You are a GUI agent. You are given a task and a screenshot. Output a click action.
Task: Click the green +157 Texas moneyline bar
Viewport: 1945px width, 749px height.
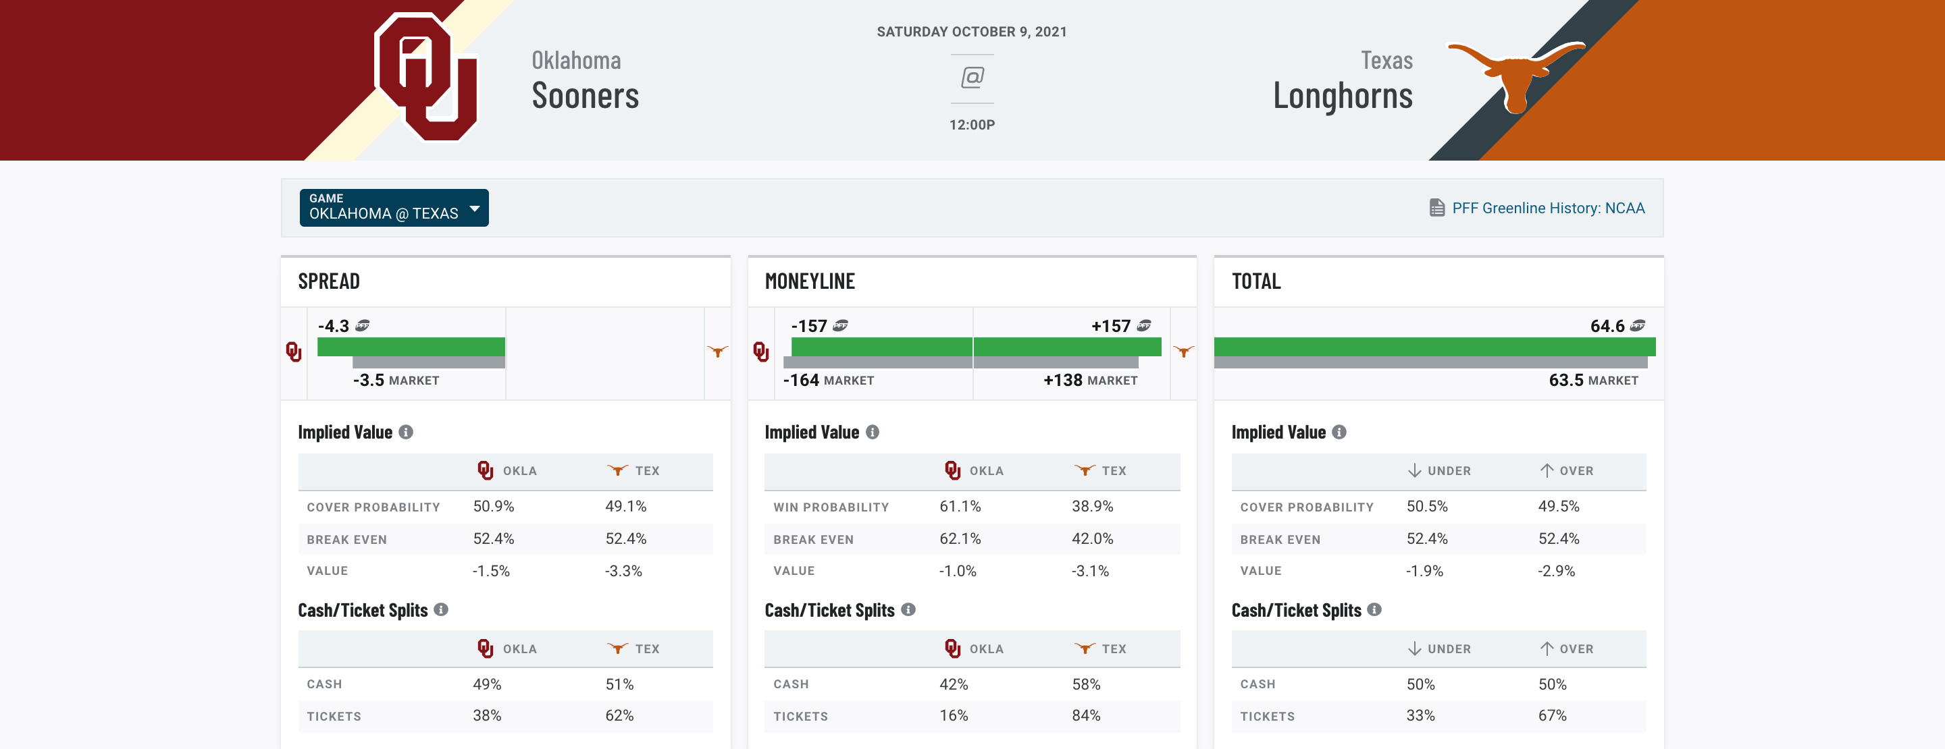click(x=1068, y=347)
